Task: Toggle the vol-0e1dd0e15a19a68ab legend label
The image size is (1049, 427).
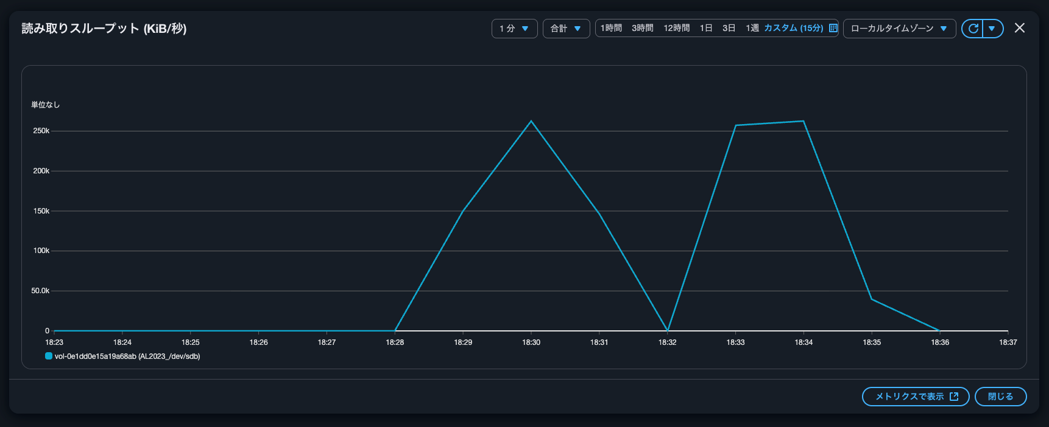Action: click(127, 356)
